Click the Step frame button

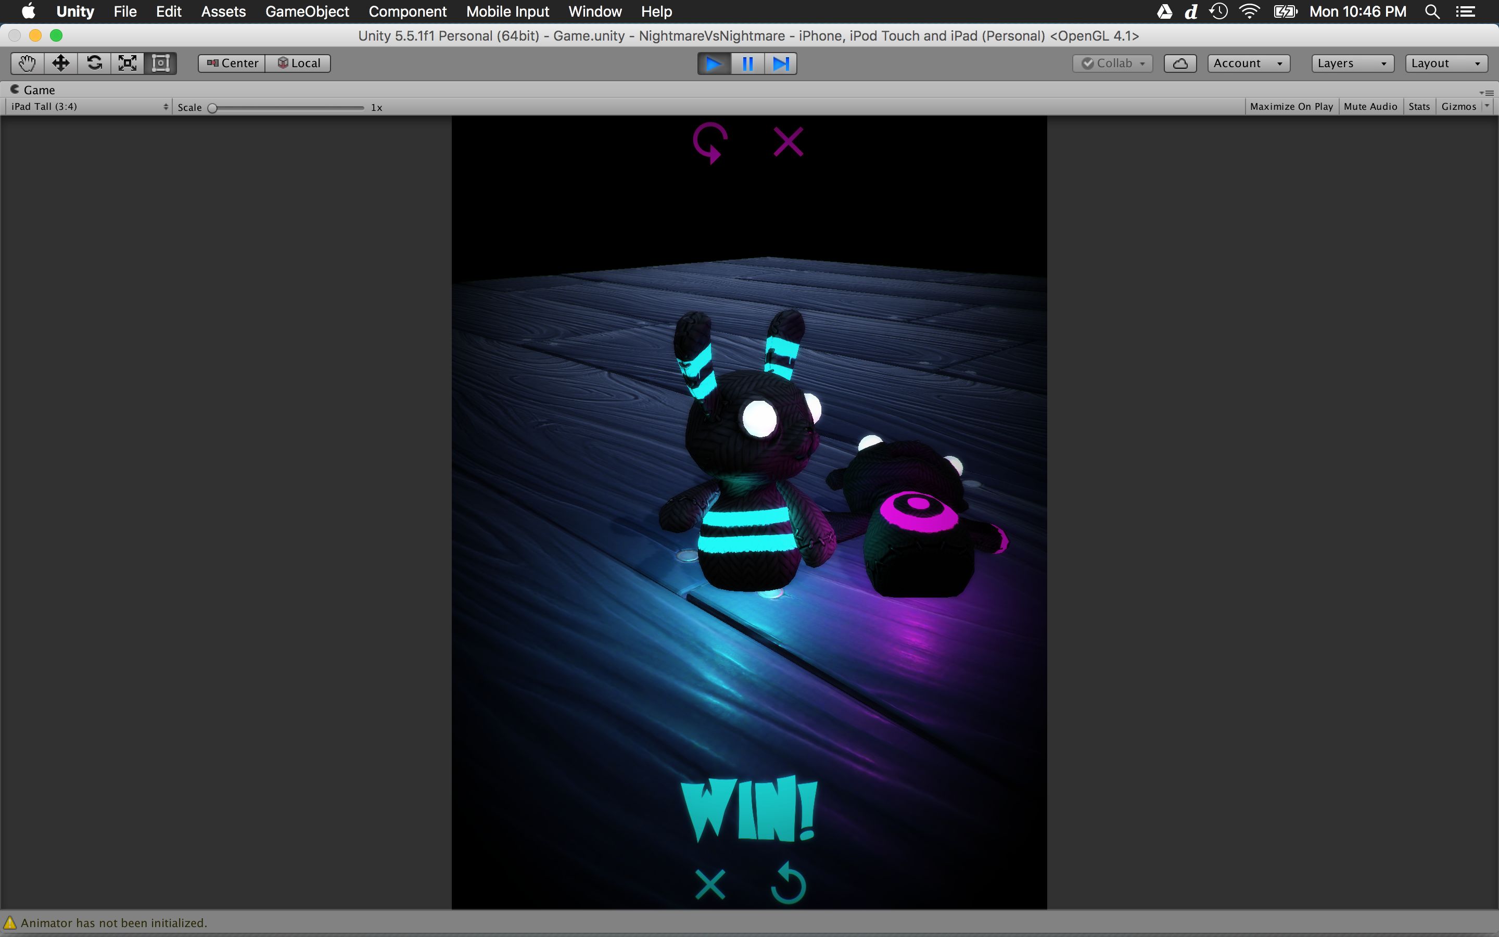[x=781, y=63]
